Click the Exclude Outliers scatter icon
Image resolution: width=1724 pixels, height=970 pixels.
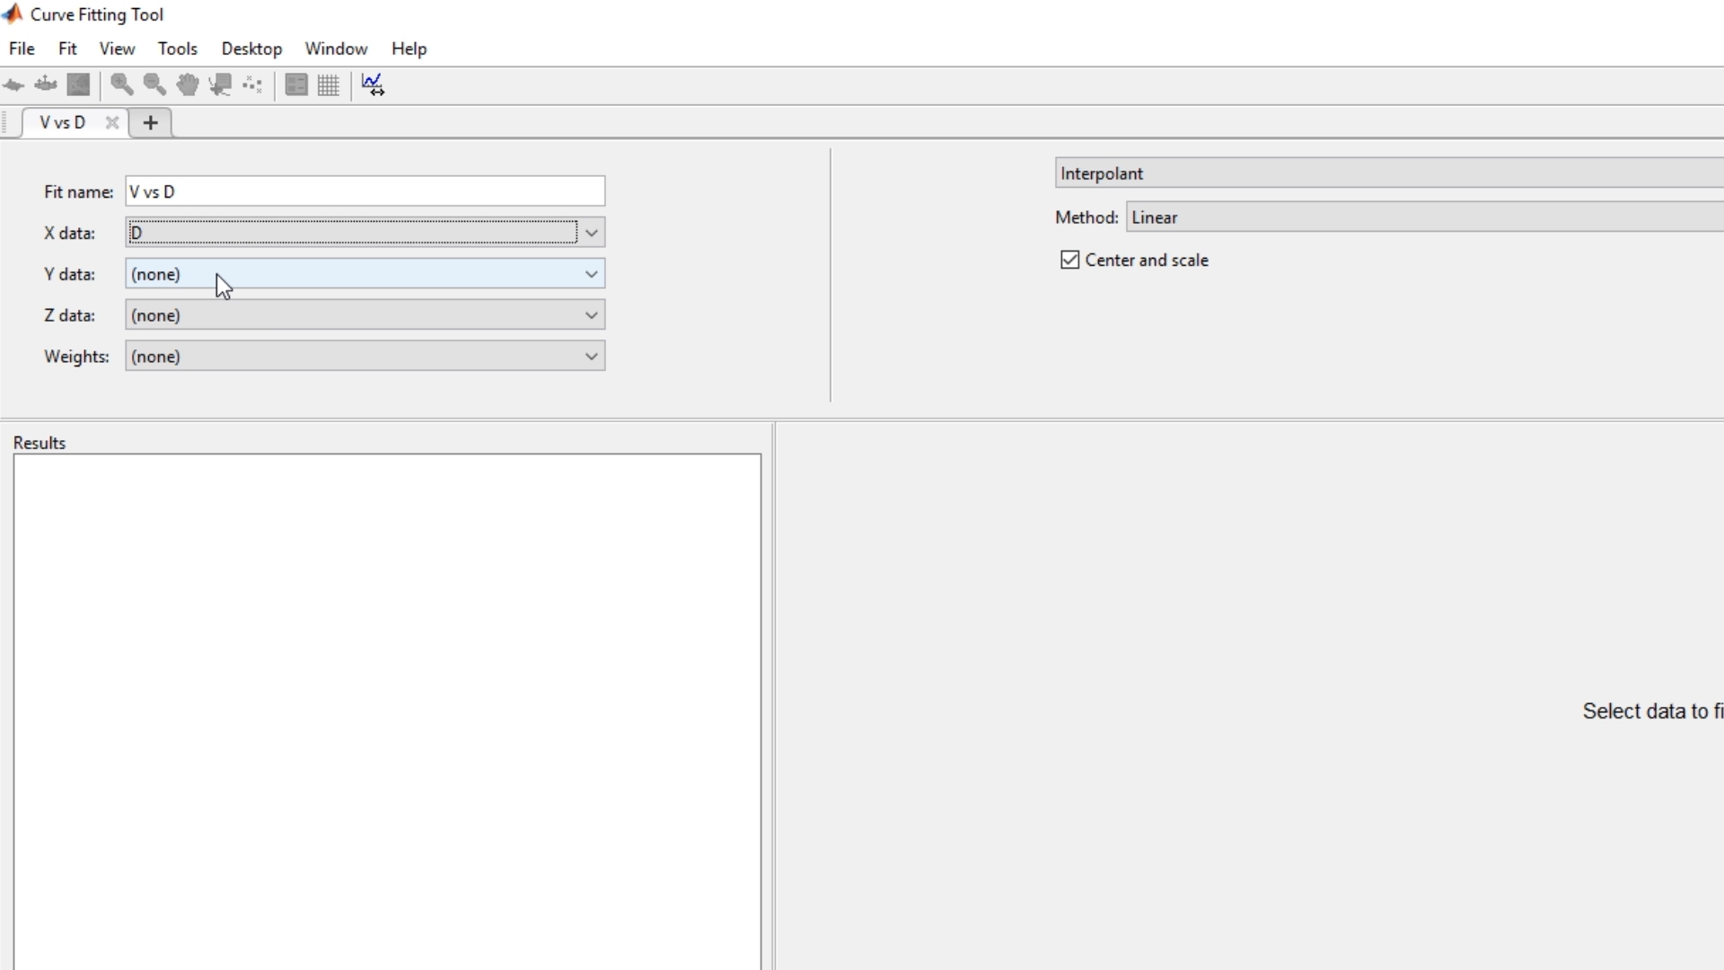tap(253, 84)
